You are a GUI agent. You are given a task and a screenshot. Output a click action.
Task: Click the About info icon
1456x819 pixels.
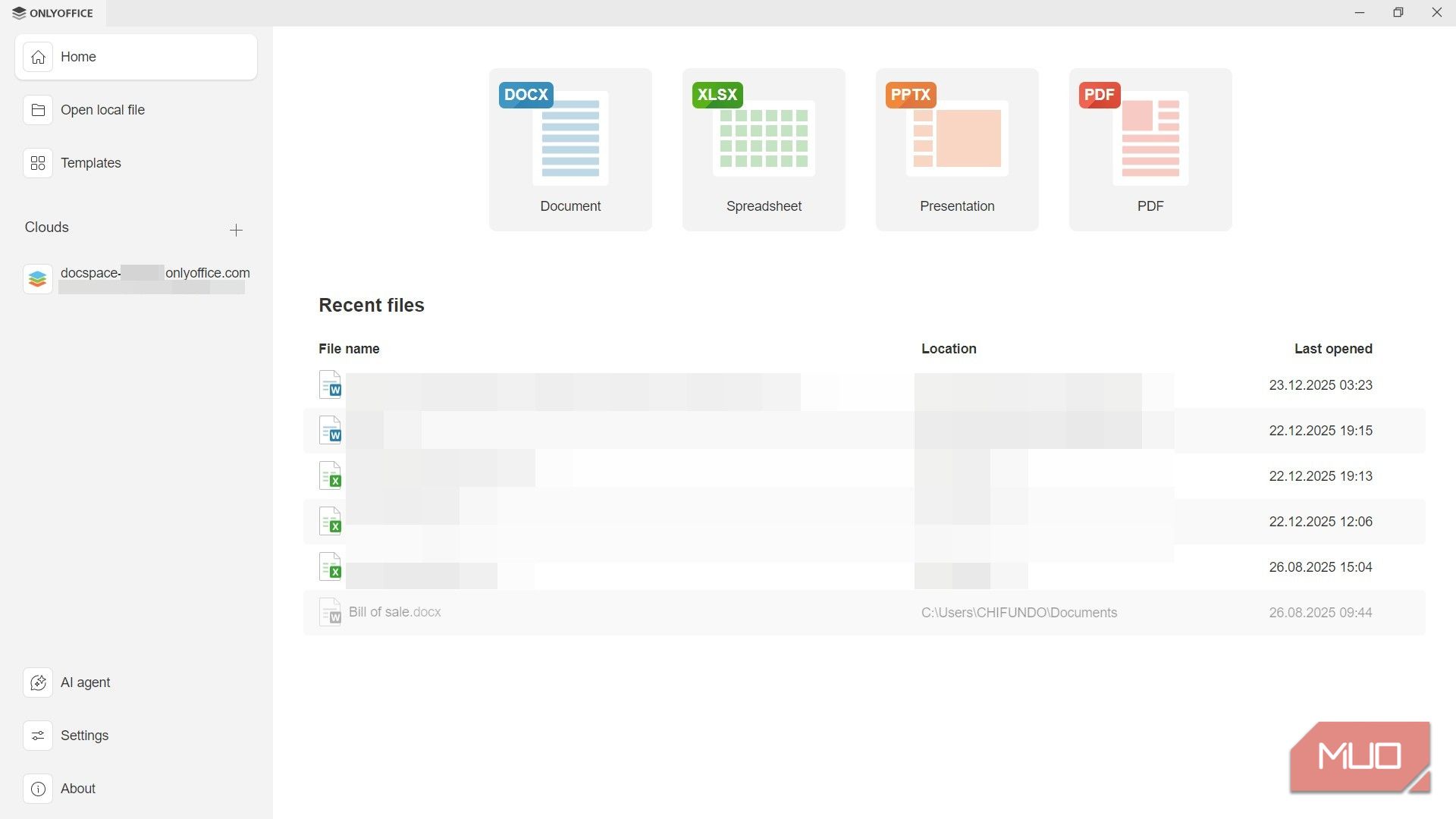click(38, 789)
